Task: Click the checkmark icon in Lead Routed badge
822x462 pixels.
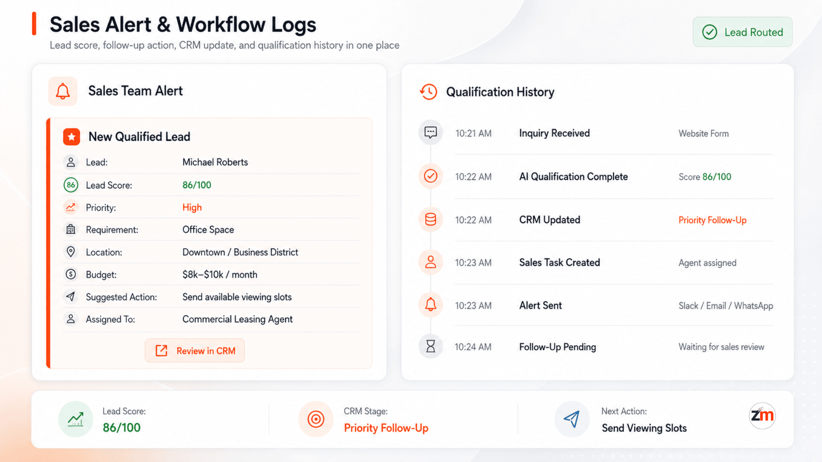Action: (x=710, y=32)
